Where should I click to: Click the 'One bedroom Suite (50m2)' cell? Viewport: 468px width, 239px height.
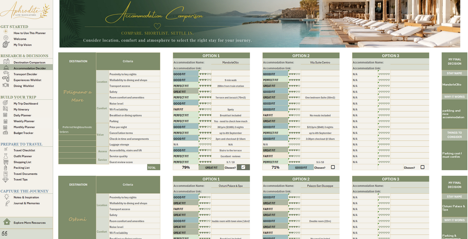(x=320, y=98)
